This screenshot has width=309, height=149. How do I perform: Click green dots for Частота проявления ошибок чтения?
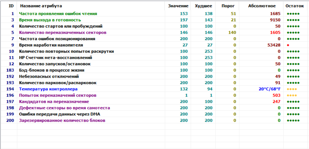click(x=293, y=14)
